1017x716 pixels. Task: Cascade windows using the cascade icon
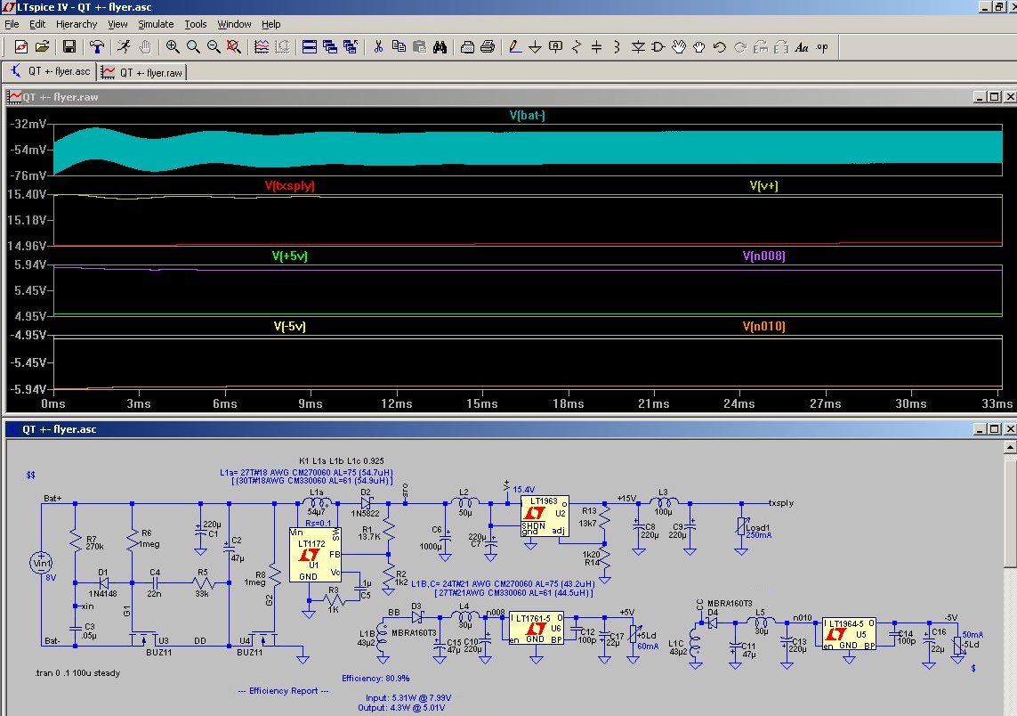(x=330, y=46)
